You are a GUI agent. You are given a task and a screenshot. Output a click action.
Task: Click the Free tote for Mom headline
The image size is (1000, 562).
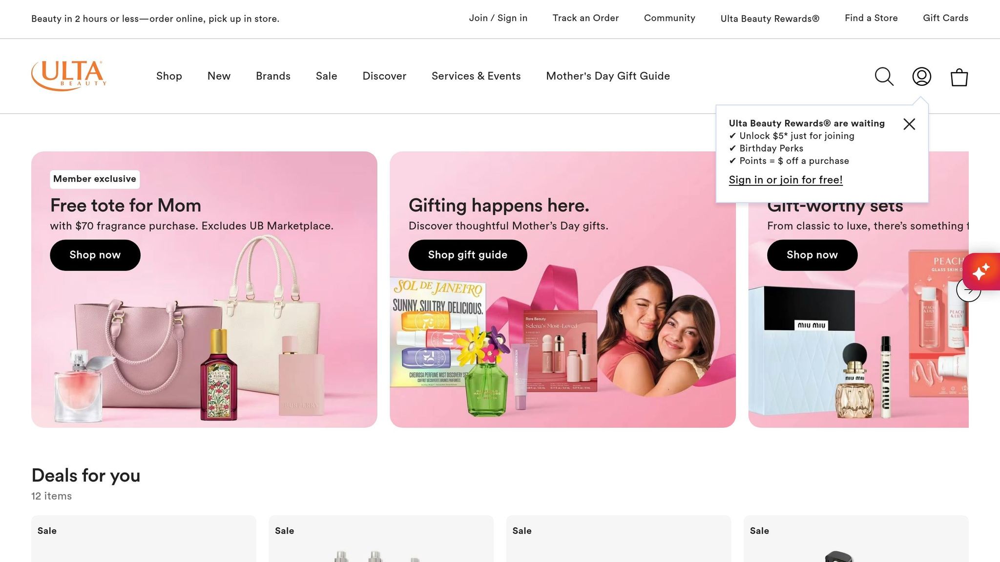point(125,205)
